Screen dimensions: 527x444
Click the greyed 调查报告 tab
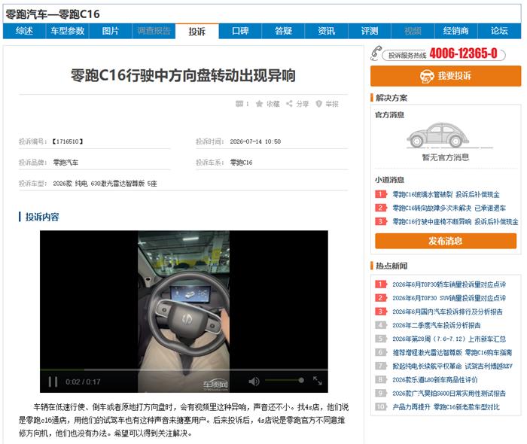pyautogui.click(x=154, y=32)
